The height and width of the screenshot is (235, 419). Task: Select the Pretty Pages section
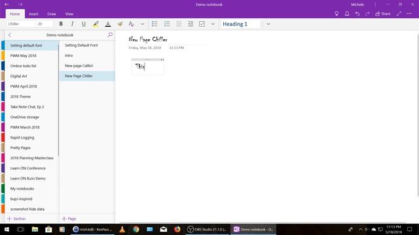tap(31, 148)
